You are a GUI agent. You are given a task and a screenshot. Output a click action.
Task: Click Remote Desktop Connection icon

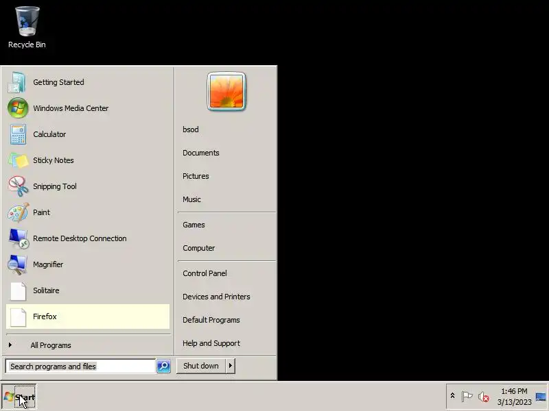19,238
